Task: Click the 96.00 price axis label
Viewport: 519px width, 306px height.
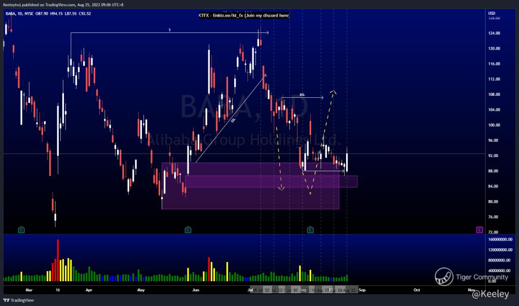Action: click(x=493, y=140)
